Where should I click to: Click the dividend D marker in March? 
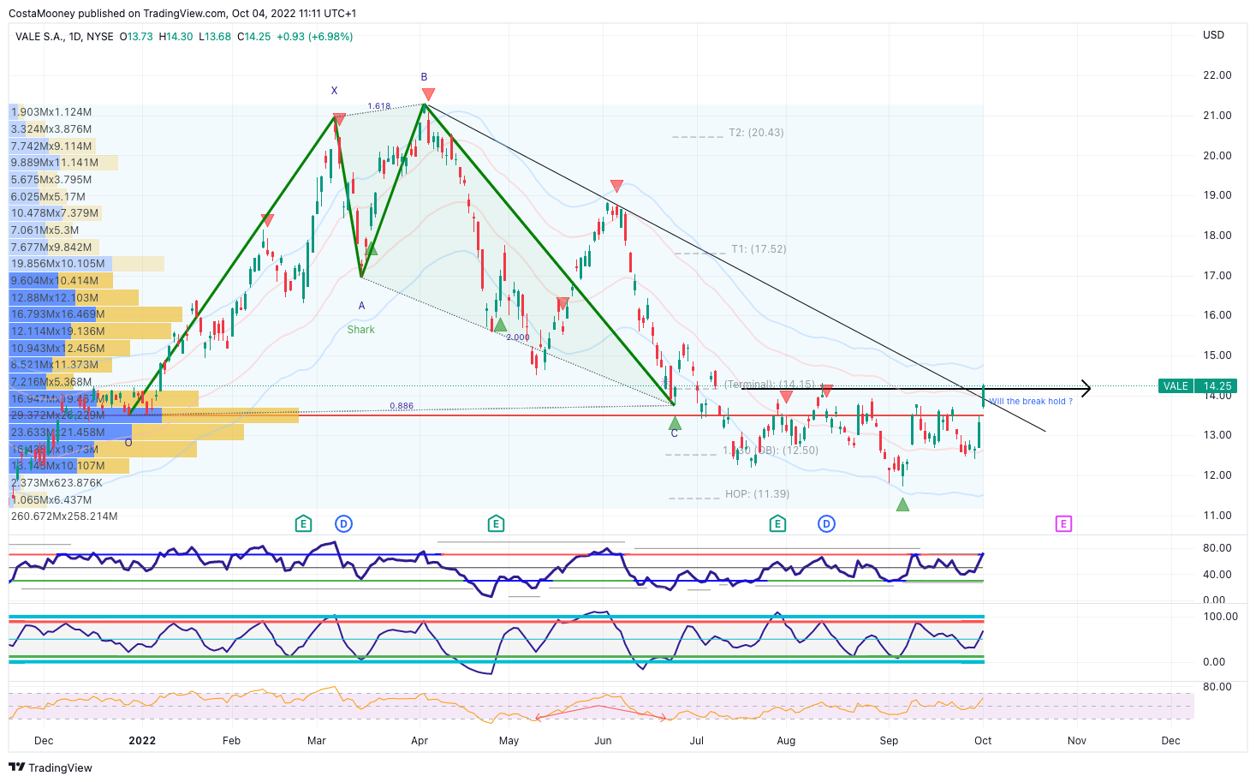tap(343, 523)
